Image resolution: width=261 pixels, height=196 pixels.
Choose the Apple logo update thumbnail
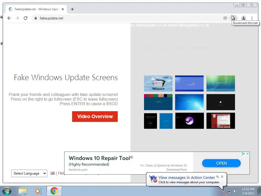[221, 102]
